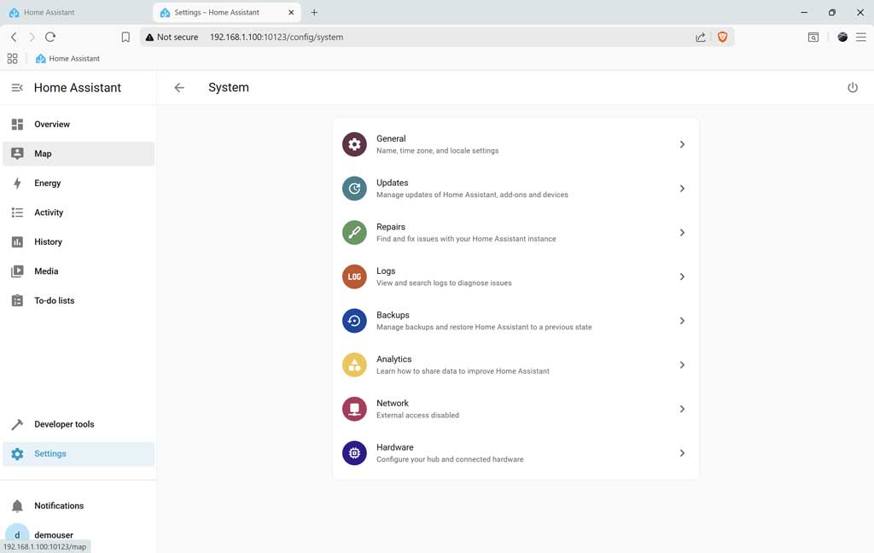The image size is (874, 553).
Task: Expand General row with its chevron
Action: (x=682, y=144)
